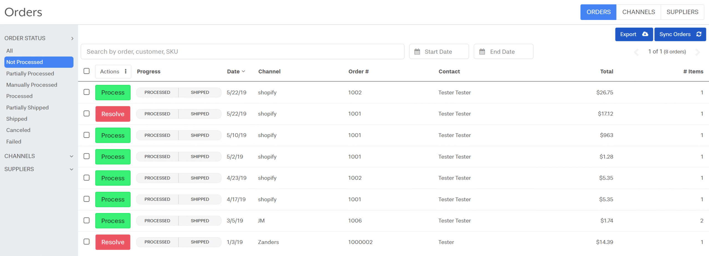Select the Zanders order checkbox
This screenshot has height=256, width=709.
[87, 242]
